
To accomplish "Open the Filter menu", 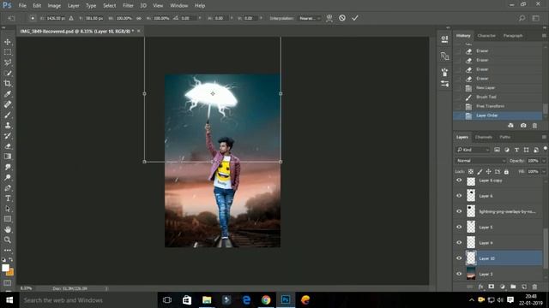I will 128,6.
